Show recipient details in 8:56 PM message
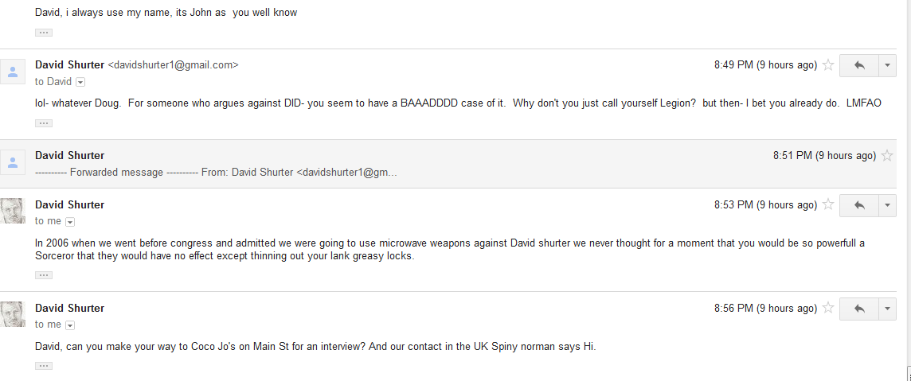The height and width of the screenshot is (381, 911). (70, 325)
